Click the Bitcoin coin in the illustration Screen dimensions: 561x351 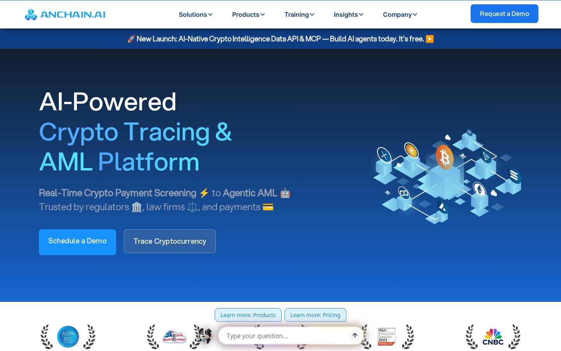point(445,157)
